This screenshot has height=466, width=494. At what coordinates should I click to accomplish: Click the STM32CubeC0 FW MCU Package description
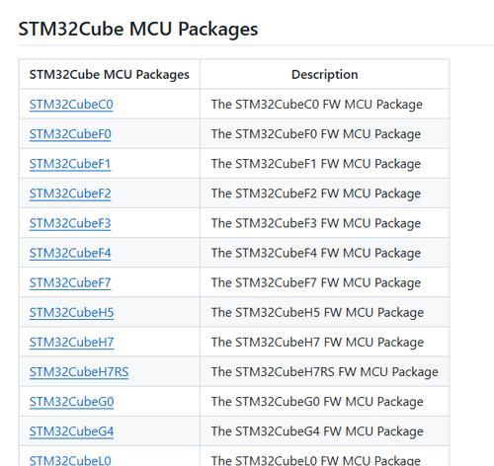[317, 105]
